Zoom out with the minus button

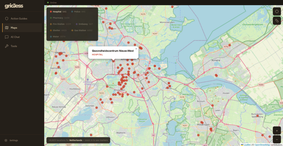click(277, 139)
